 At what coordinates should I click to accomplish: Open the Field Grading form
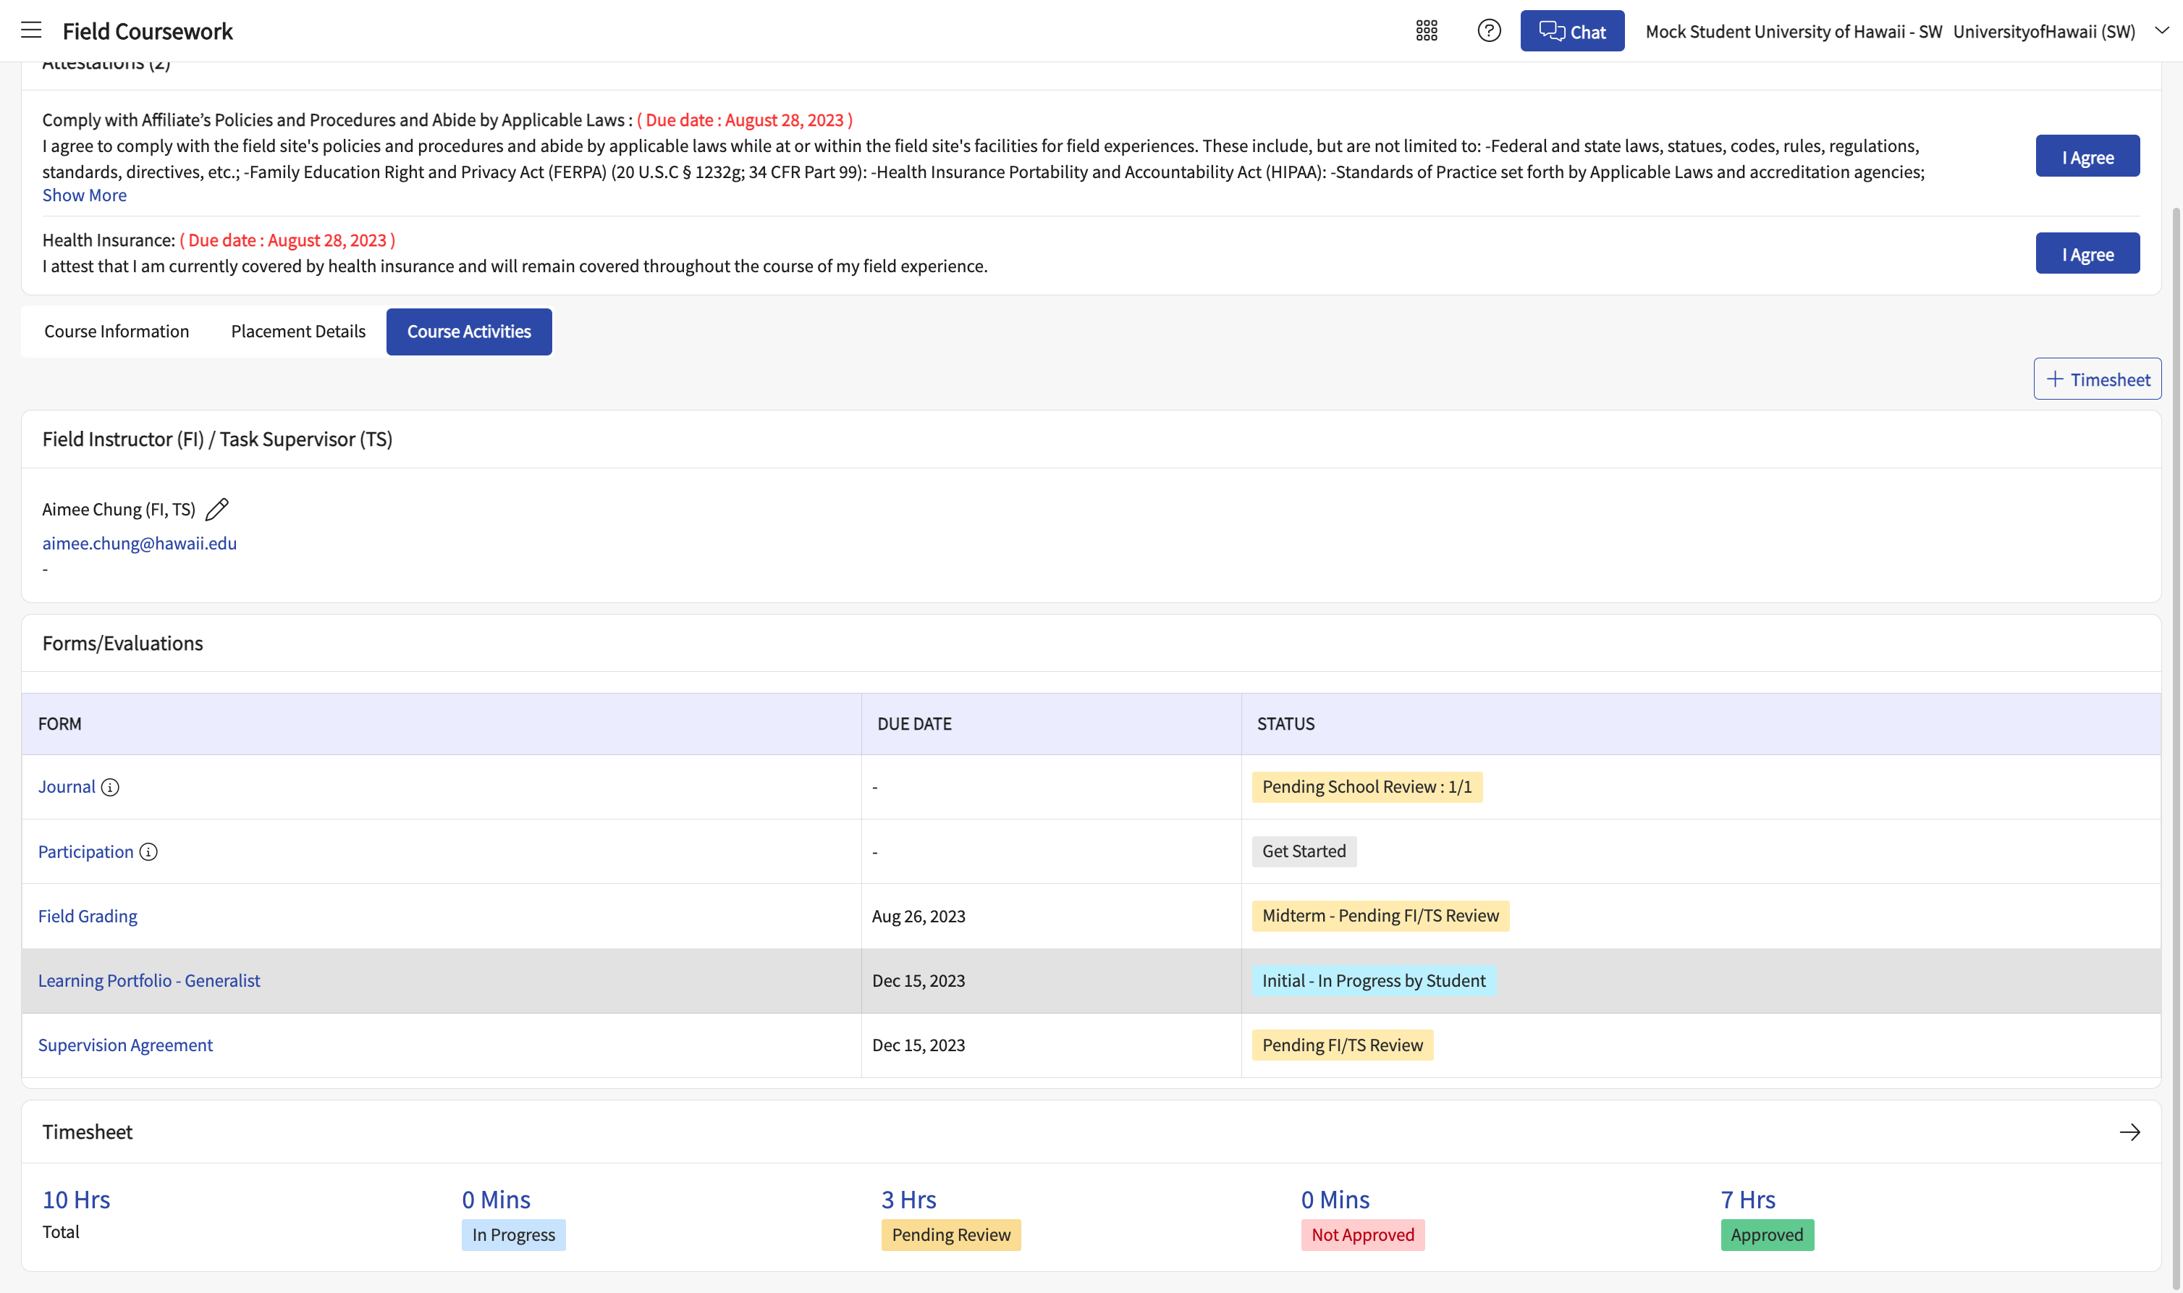pyautogui.click(x=87, y=916)
